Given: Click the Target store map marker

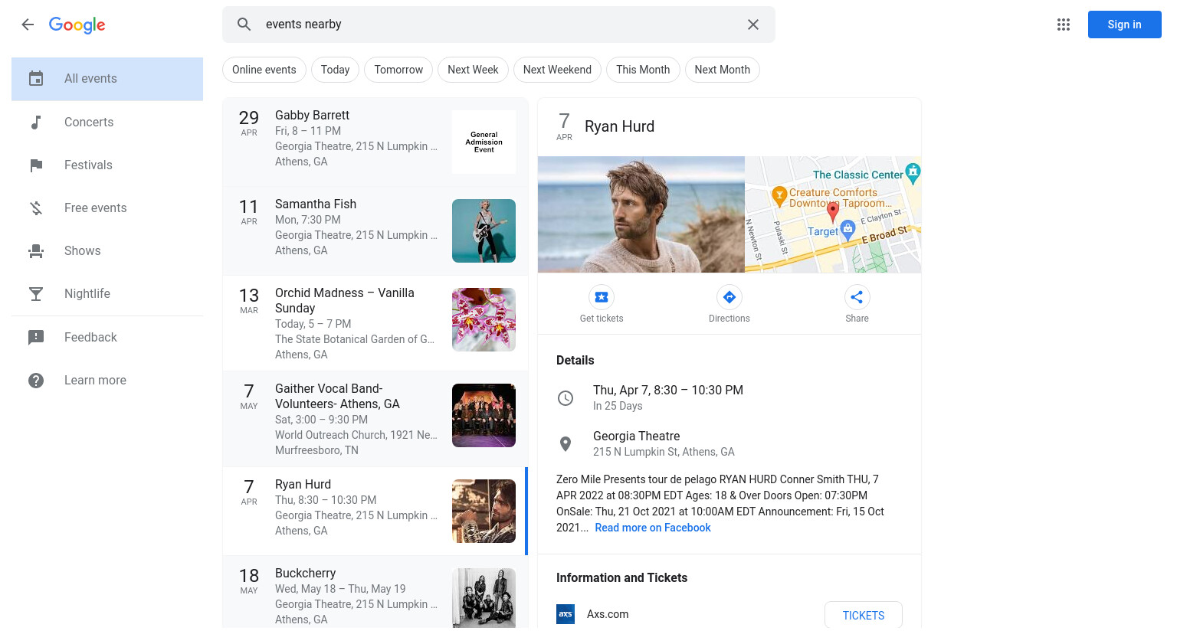Looking at the screenshot, I should (848, 229).
